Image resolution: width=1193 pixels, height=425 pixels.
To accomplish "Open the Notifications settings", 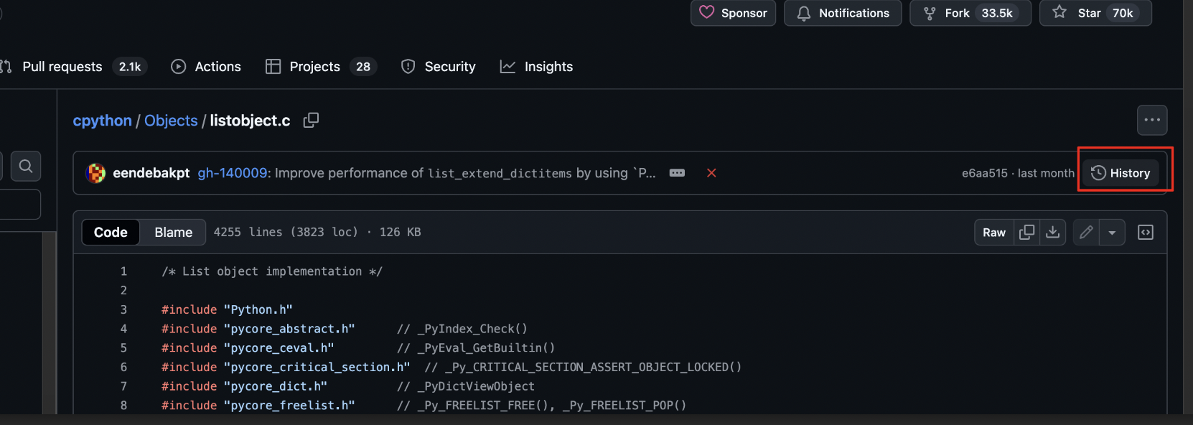I will pyautogui.click(x=843, y=13).
